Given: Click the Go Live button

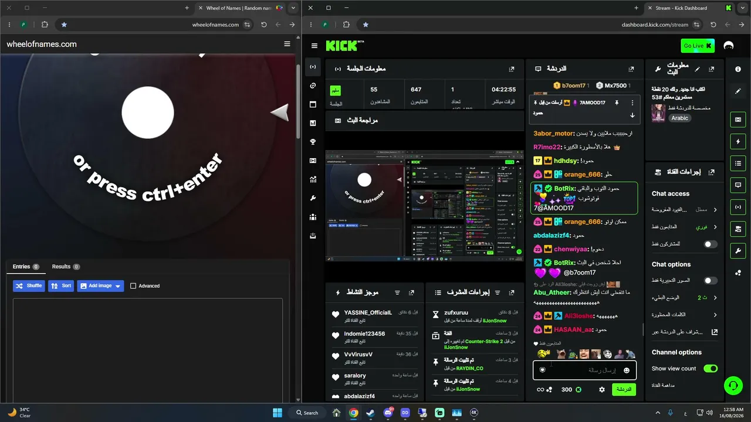Looking at the screenshot, I should coord(698,46).
